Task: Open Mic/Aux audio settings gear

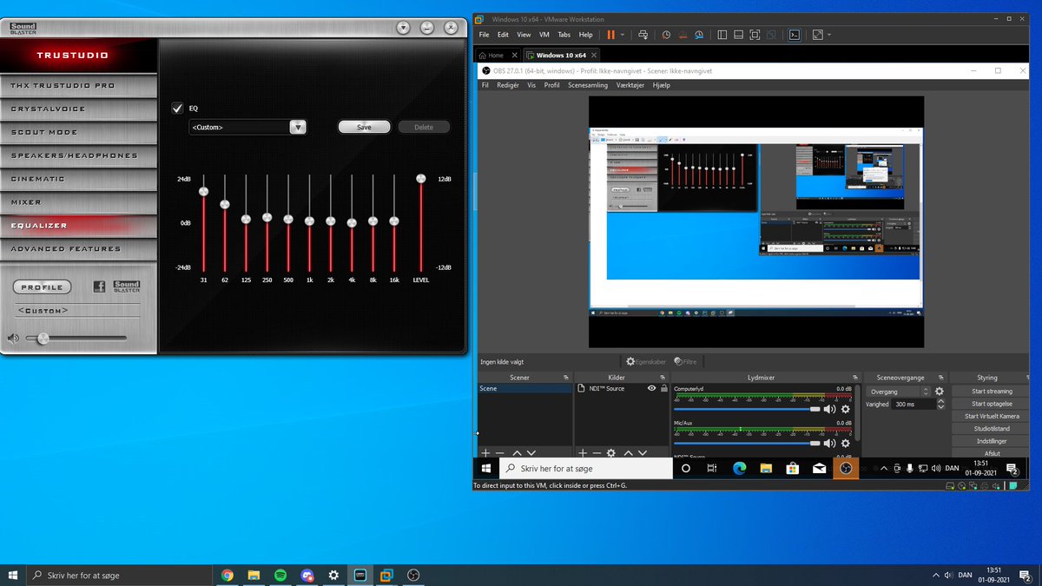Action: point(845,443)
